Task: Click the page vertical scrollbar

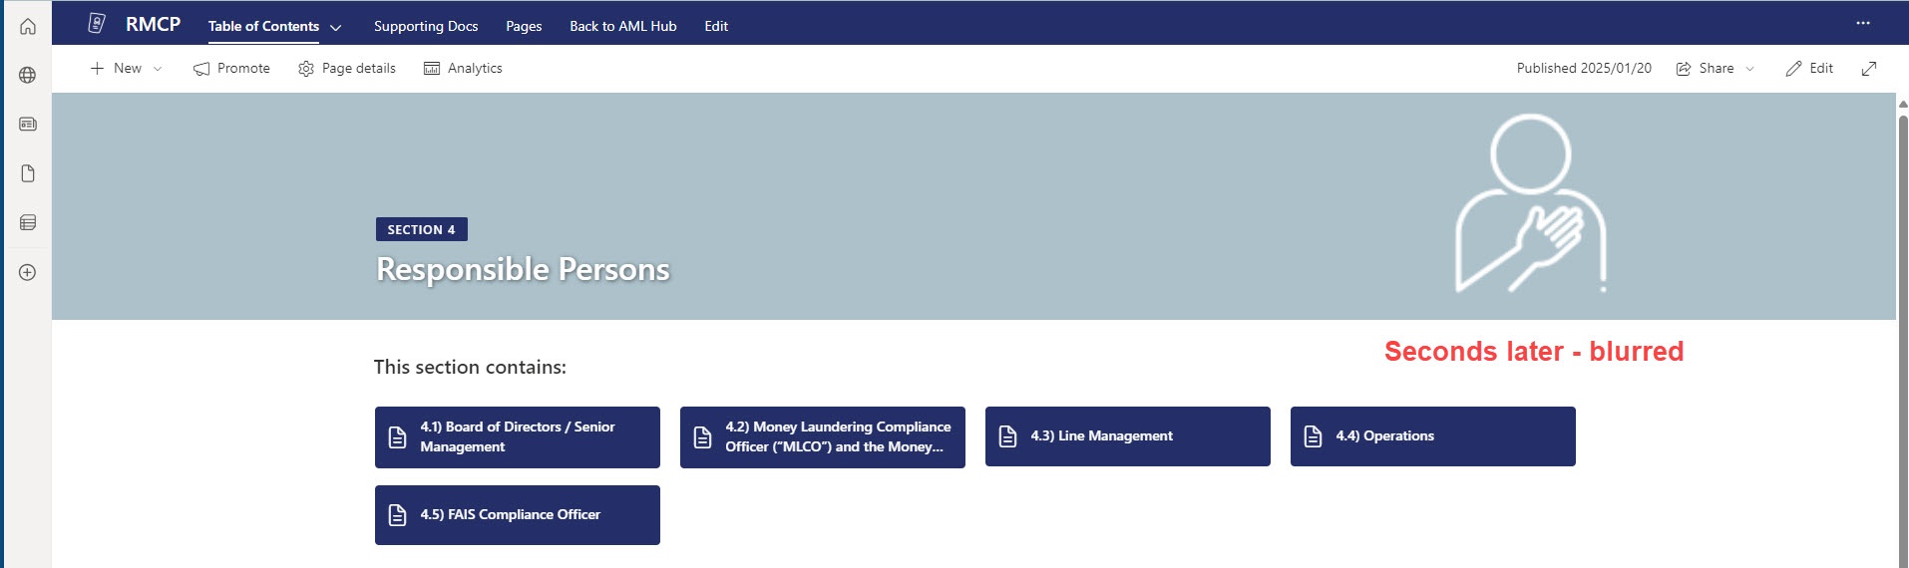Action: tap(1902, 339)
